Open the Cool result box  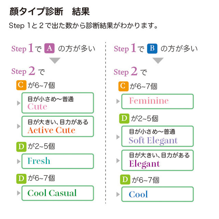click(x=157, y=194)
